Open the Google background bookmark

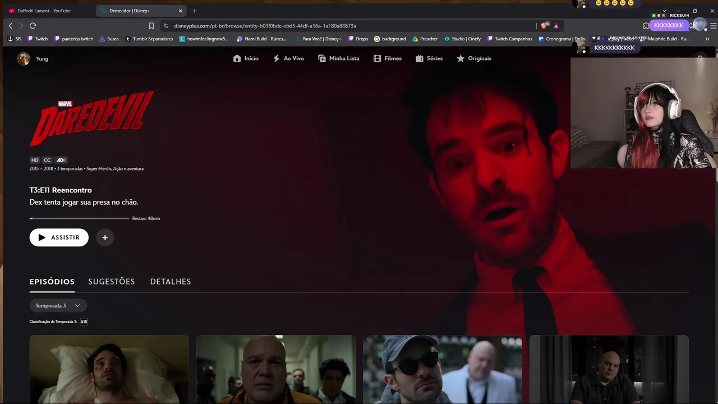[390, 39]
